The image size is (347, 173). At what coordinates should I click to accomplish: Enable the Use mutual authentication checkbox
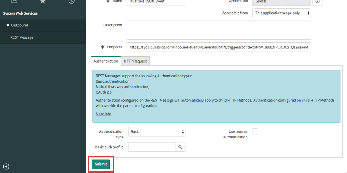pyautogui.click(x=255, y=131)
